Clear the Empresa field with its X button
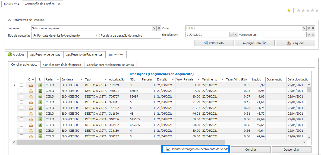This screenshot has width=321, height=155. [x=159, y=28]
